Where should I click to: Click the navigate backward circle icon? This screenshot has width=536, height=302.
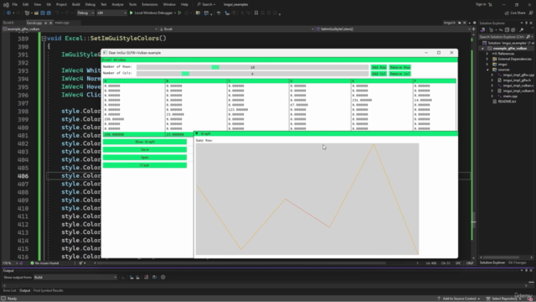(8, 13)
